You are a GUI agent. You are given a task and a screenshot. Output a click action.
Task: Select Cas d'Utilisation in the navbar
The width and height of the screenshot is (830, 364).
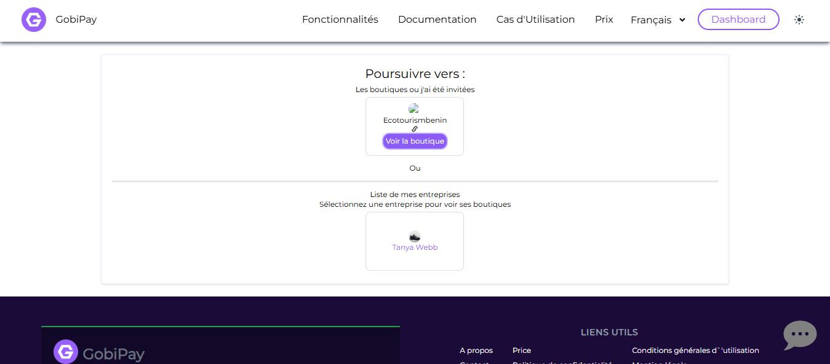[x=535, y=19]
